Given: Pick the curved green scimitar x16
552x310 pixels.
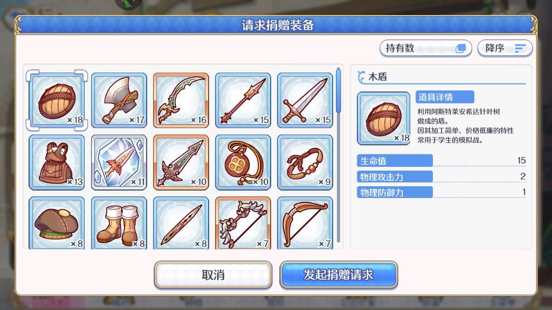Looking at the screenshot, I should (x=181, y=101).
